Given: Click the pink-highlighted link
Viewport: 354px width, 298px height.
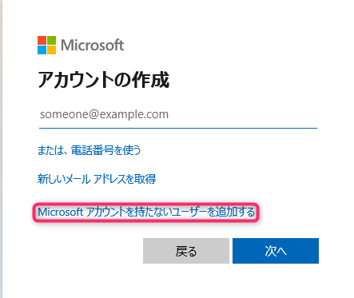Looking at the screenshot, I should 146,213.
